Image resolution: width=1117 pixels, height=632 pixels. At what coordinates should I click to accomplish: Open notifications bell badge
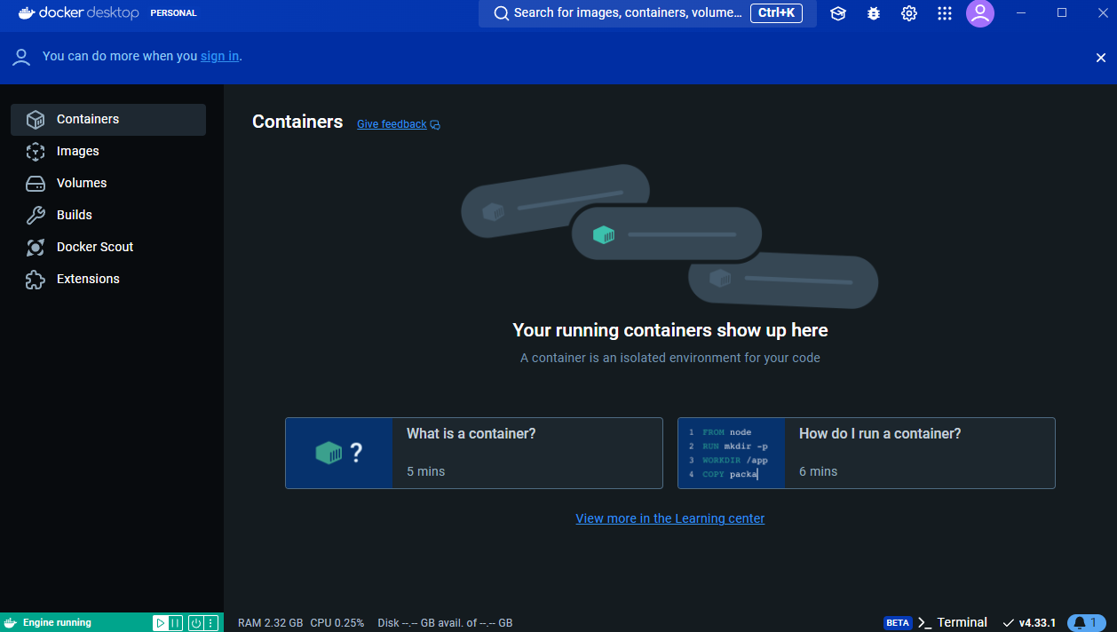click(1086, 623)
